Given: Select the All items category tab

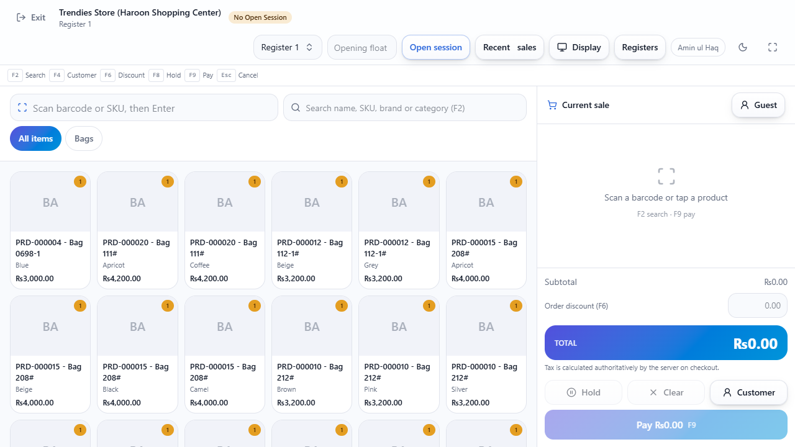Looking at the screenshot, I should [35, 138].
